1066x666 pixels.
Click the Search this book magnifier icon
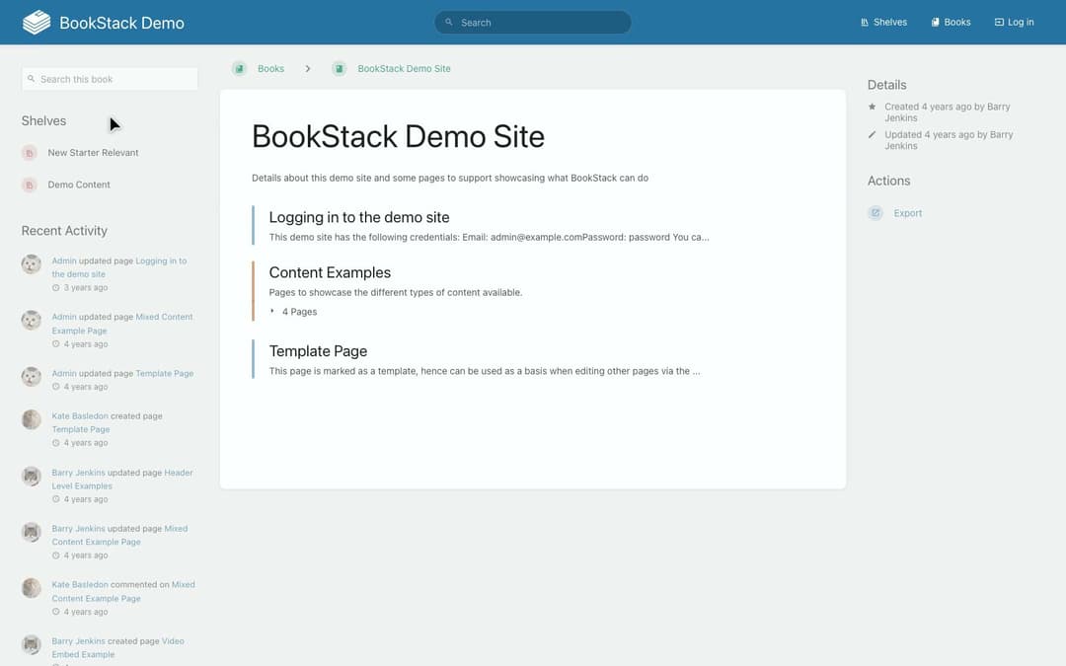coord(32,79)
